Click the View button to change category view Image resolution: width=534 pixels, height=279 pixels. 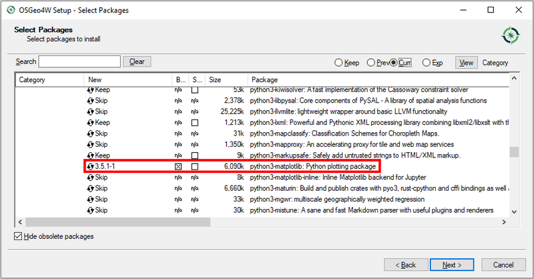click(x=466, y=63)
